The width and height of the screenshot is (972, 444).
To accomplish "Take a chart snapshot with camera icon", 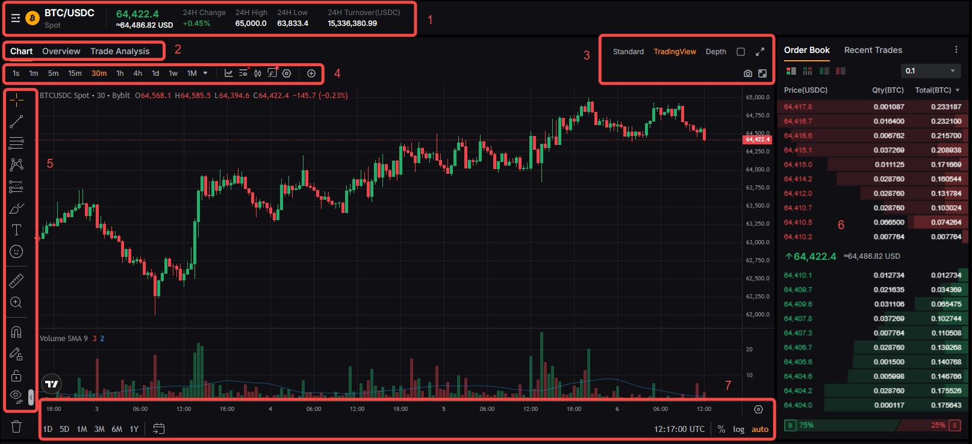I will click(x=748, y=73).
